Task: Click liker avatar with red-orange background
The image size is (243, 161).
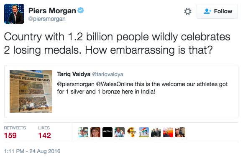Action: (x=168, y=132)
